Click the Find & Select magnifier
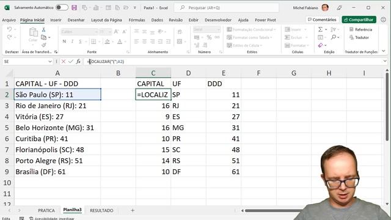Image resolution: width=391 pixels, height=220 pixels. coord(334,37)
